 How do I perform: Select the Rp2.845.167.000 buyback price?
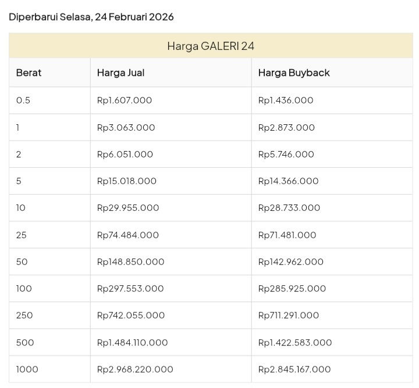point(294,369)
